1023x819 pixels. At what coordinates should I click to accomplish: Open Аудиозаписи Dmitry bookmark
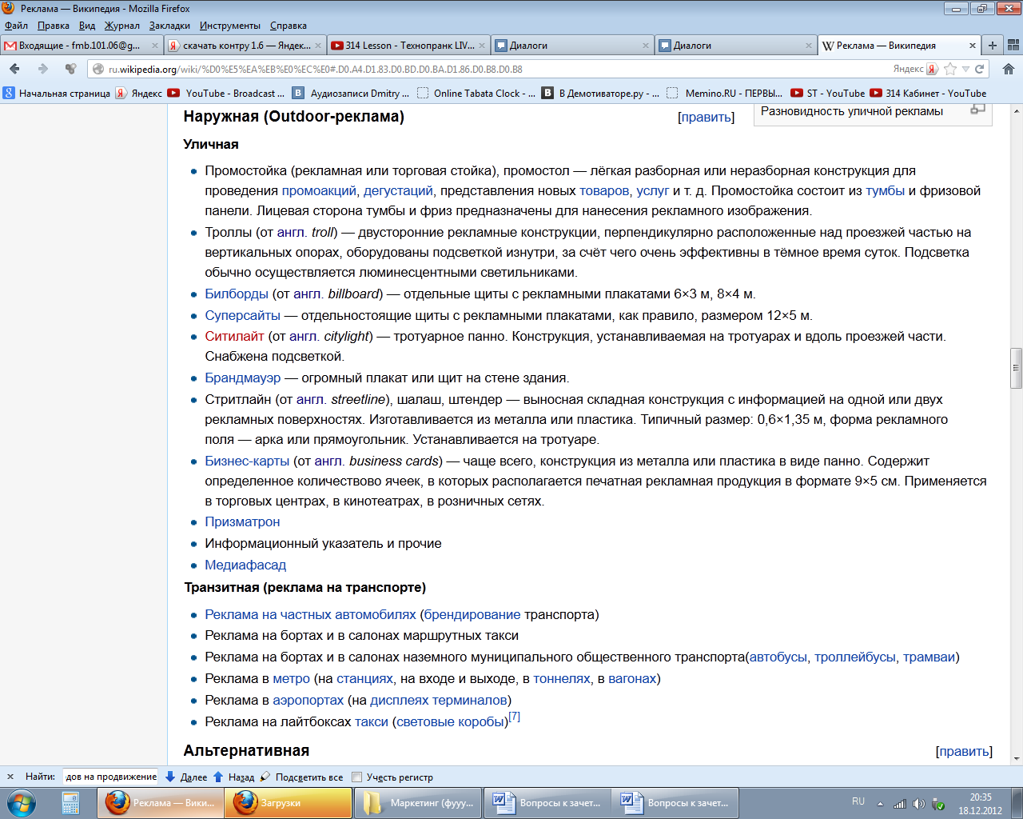pos(351,94)
